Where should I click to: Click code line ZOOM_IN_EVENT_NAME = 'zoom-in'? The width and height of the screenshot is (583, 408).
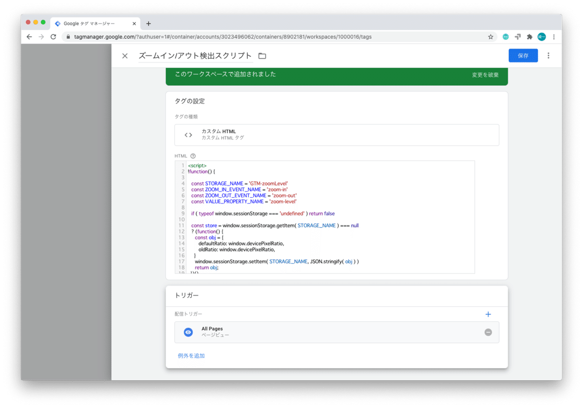[x=240, y=189]
